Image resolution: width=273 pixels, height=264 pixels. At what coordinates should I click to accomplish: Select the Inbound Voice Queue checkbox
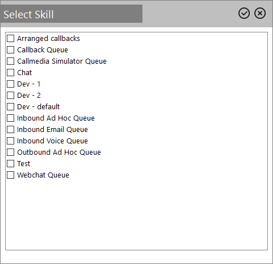(10, 141)
